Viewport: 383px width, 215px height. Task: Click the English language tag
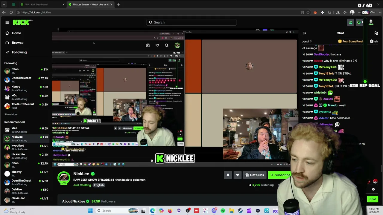pyautogui.click(x=99, y=185)
